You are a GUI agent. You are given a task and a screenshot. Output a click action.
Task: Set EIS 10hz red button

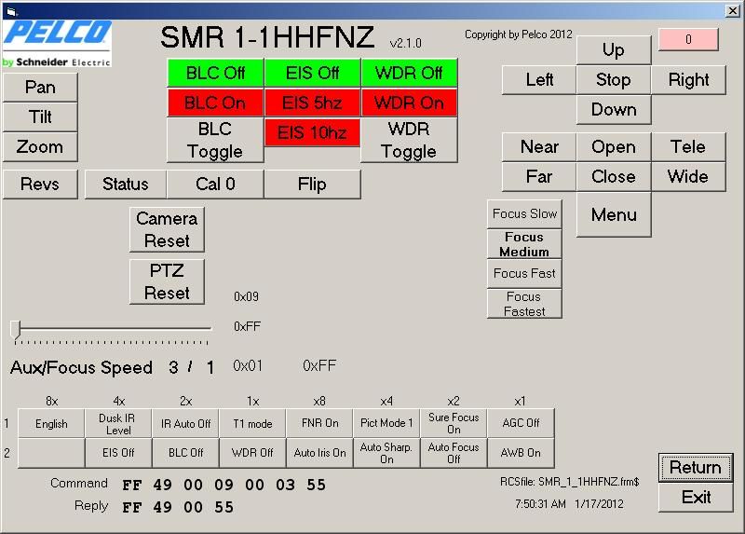pyautogui.click(x=312, y=132)
